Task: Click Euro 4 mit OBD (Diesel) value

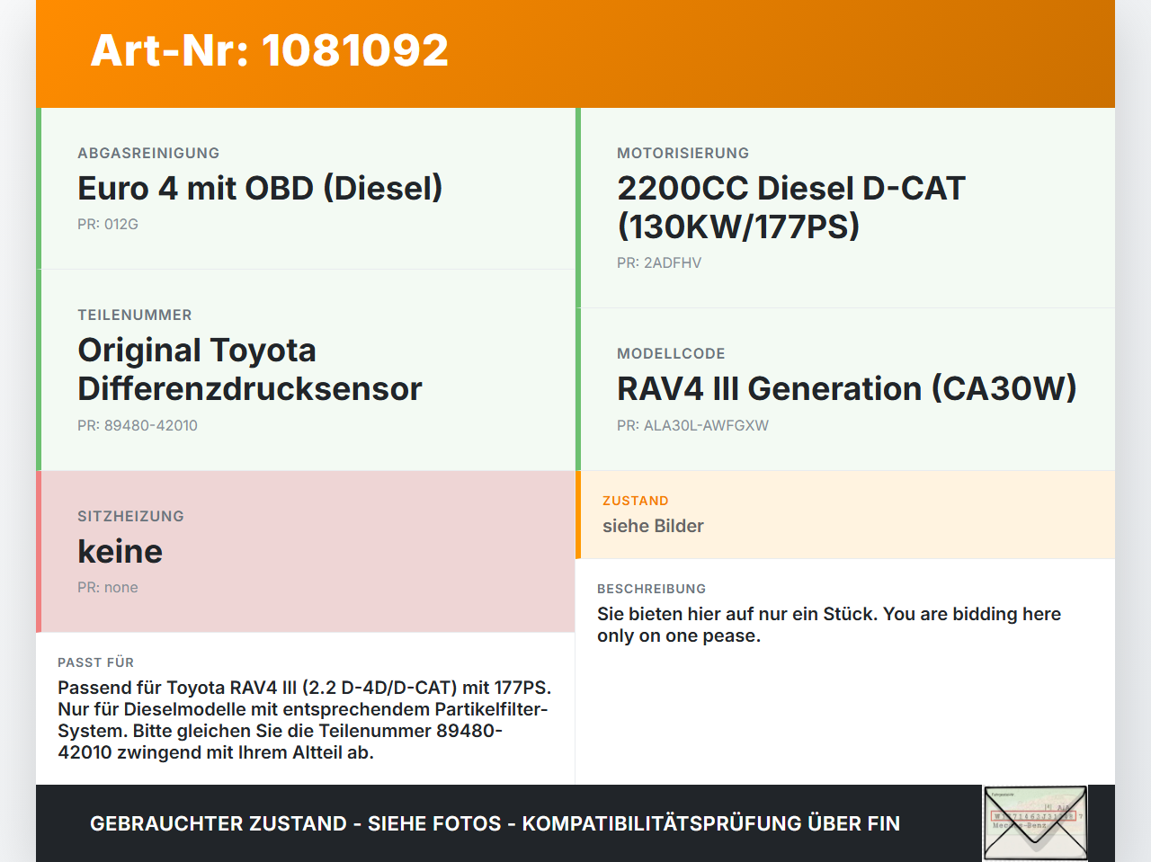Action: (260, 188)
